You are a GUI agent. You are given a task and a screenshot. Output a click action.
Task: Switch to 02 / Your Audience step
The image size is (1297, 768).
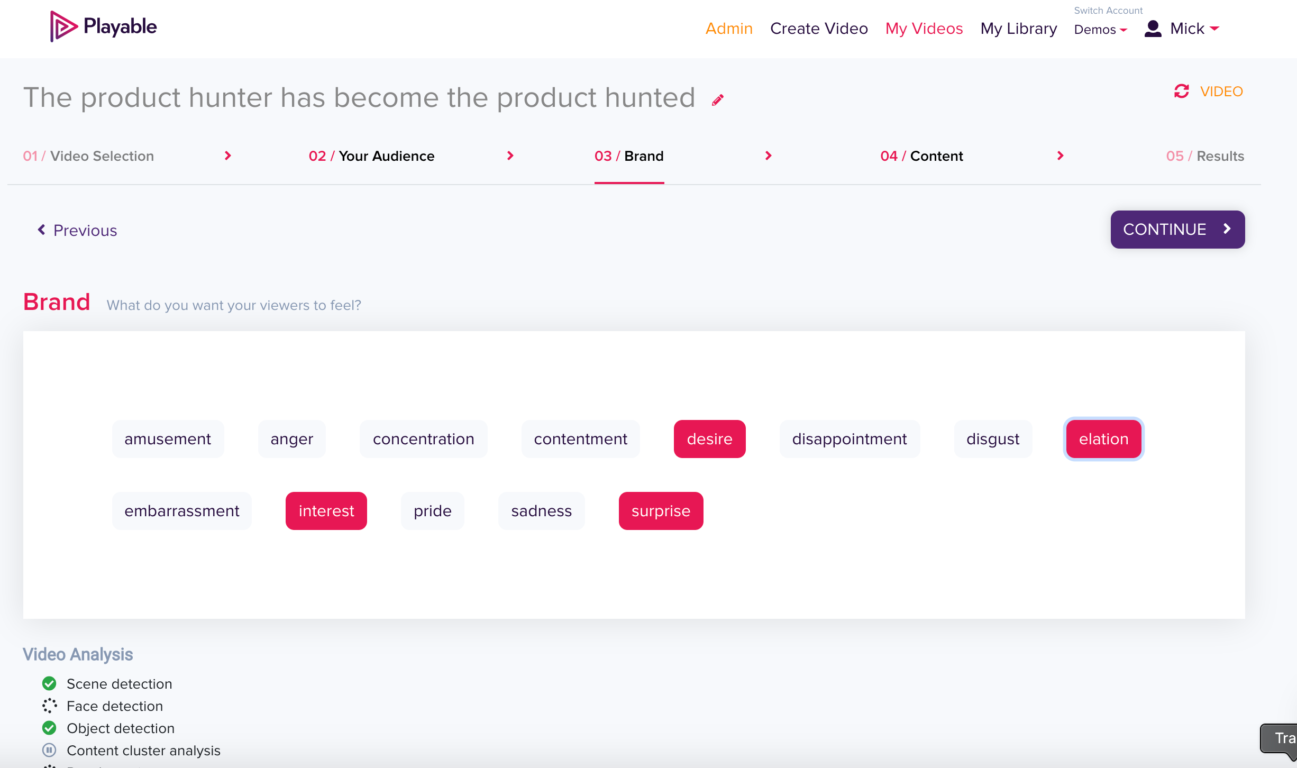[371, 156]
